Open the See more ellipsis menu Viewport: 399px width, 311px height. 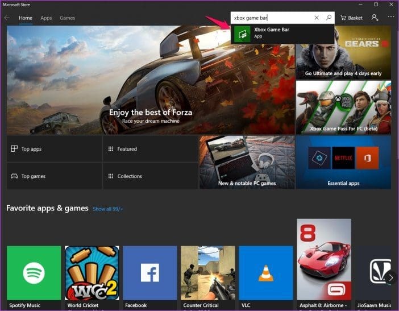pos(390,17)
